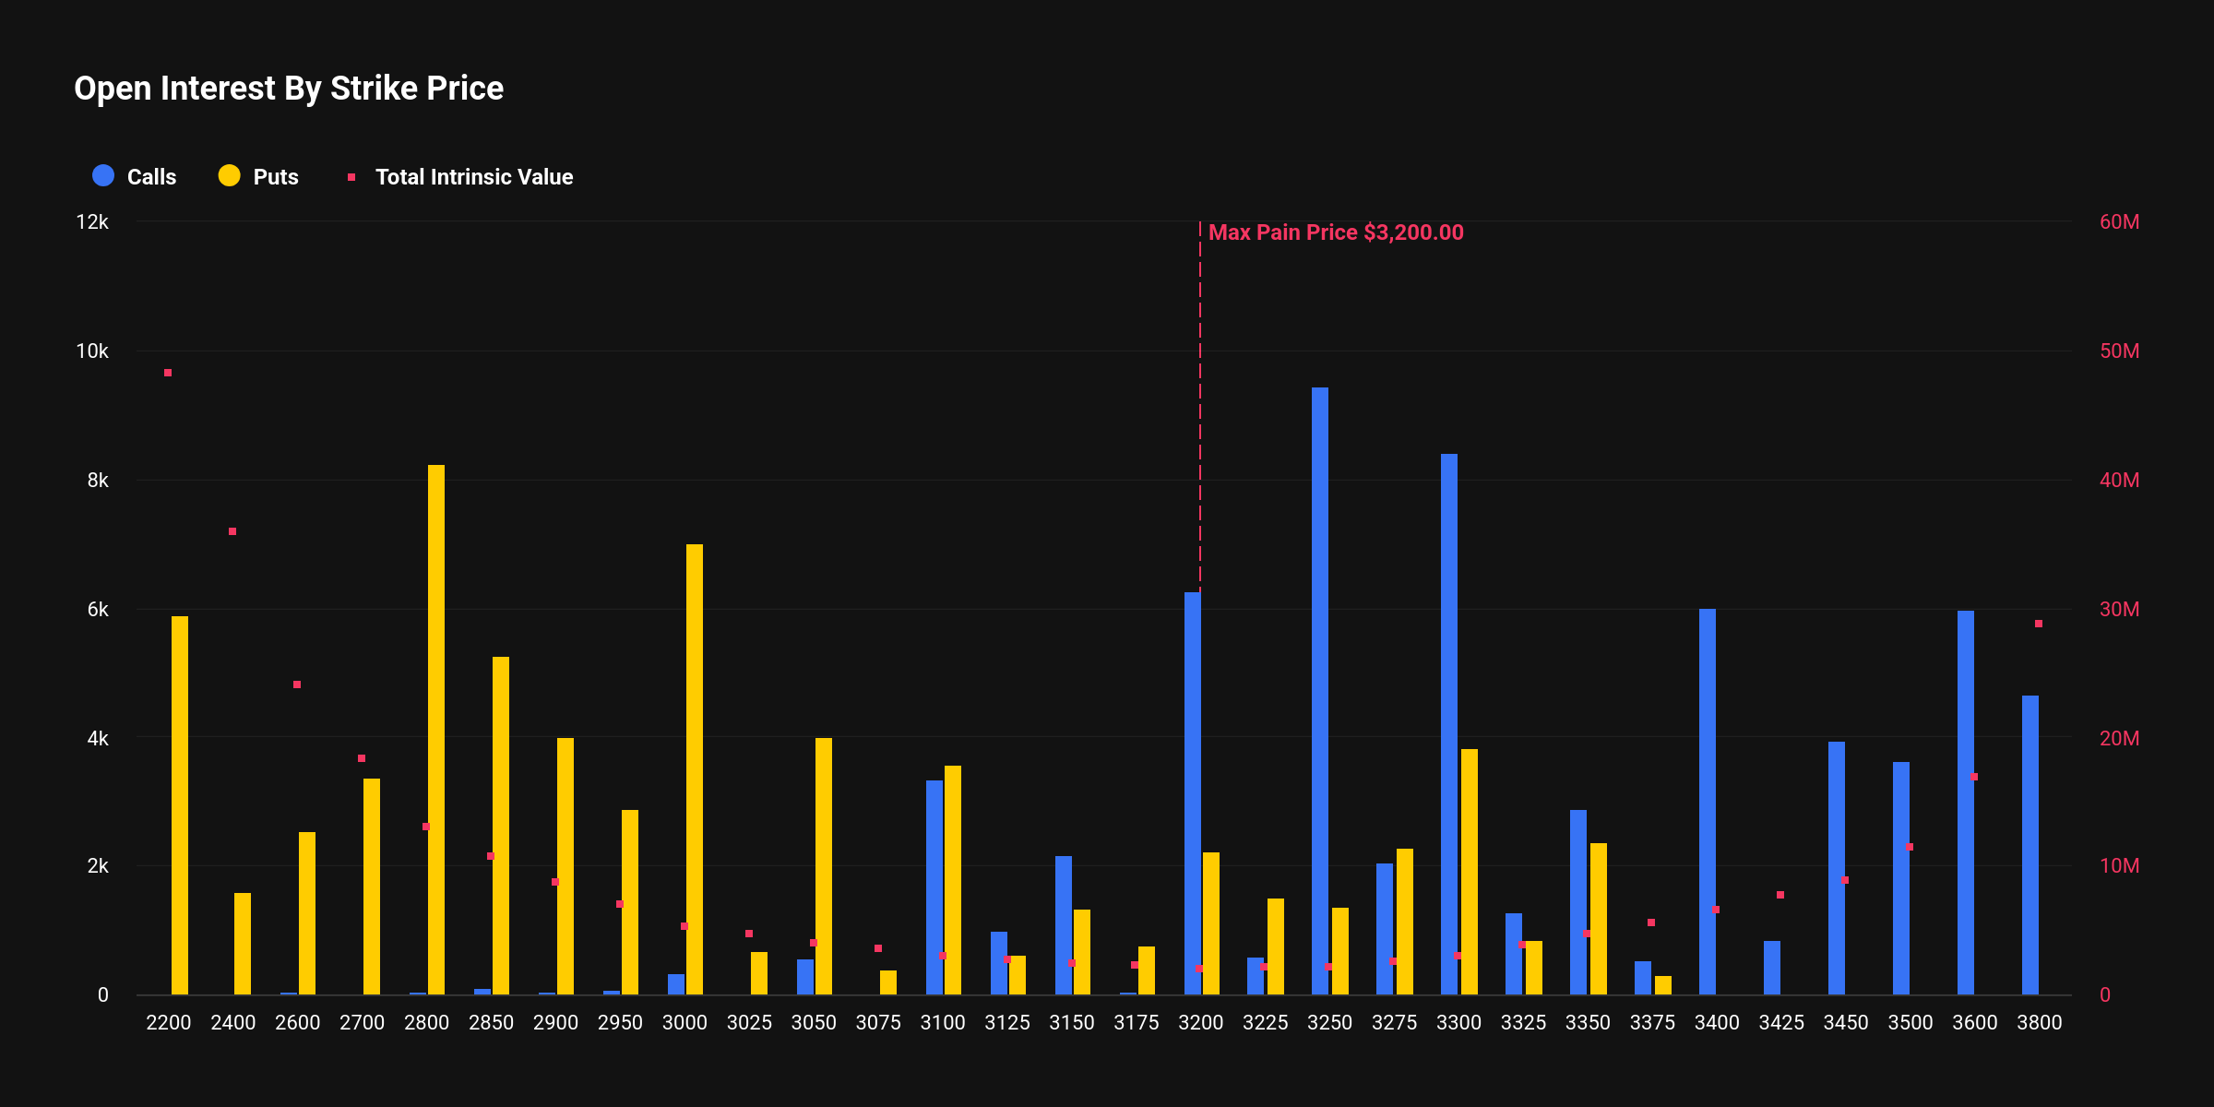Click intrinsic value marker above strike 2200
This screenshot has height=1107, width=2214.
168,373
